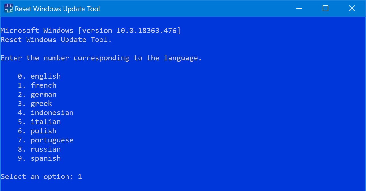366x191 pixels.
Task: Click the '2. german' list entry
Action: tap(37, 95)
